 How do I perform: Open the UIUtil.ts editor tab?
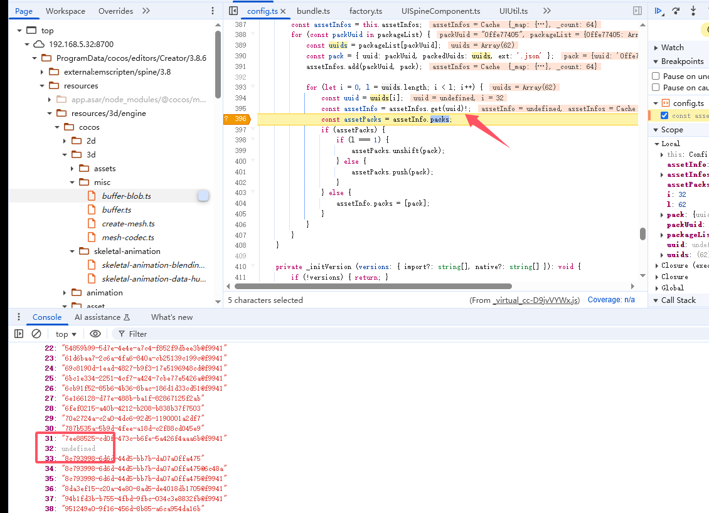click(x=514, y=11)
